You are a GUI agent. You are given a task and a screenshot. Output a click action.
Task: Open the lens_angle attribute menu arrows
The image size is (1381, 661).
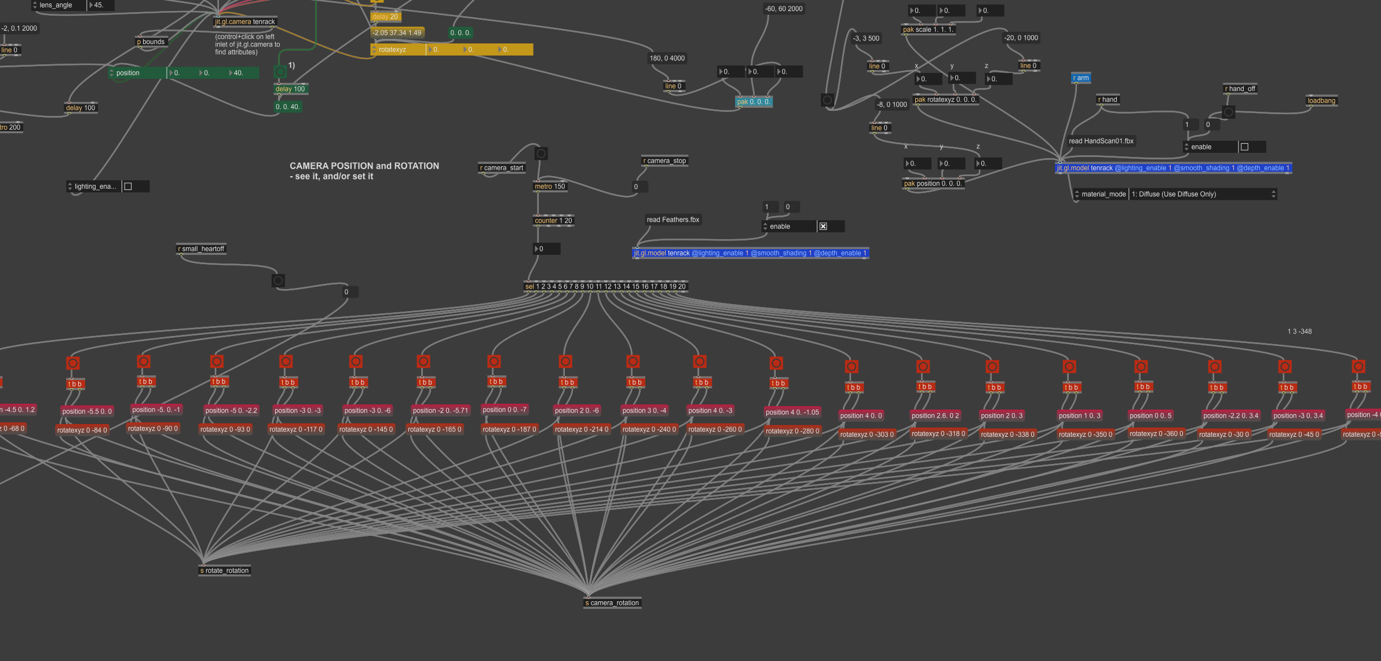click(x=35, y=5)
